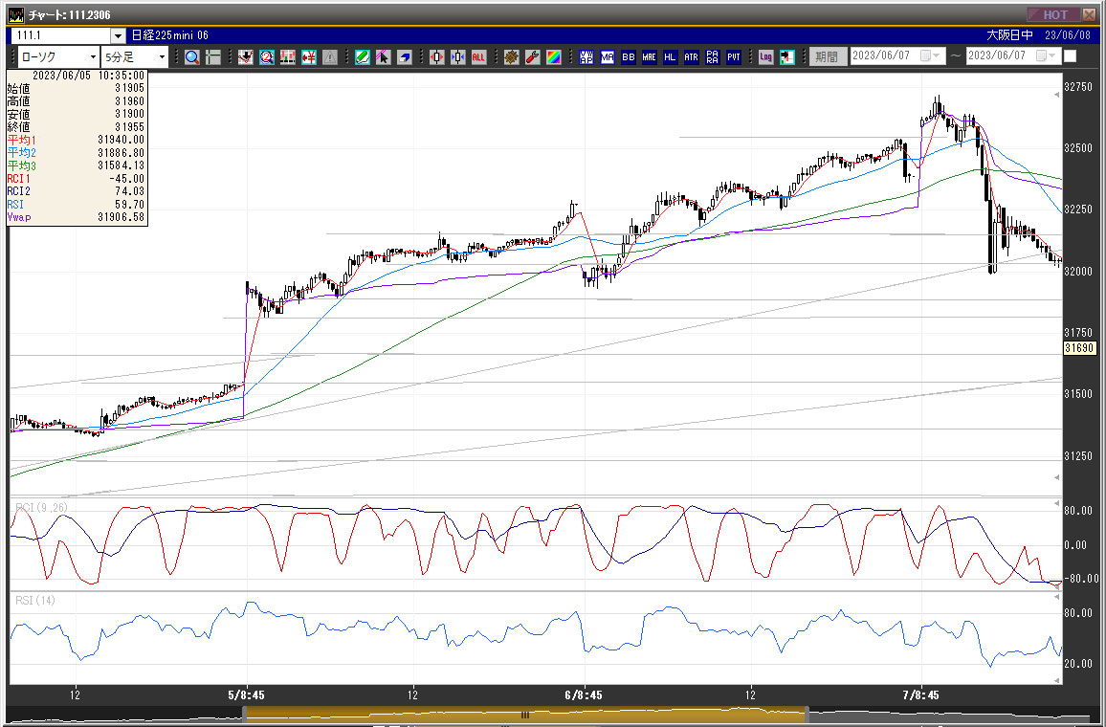Click the 111.1 symbol code input field
Image resolution: width=1106 pixels, height=727 pixels.
pos(62,35)
